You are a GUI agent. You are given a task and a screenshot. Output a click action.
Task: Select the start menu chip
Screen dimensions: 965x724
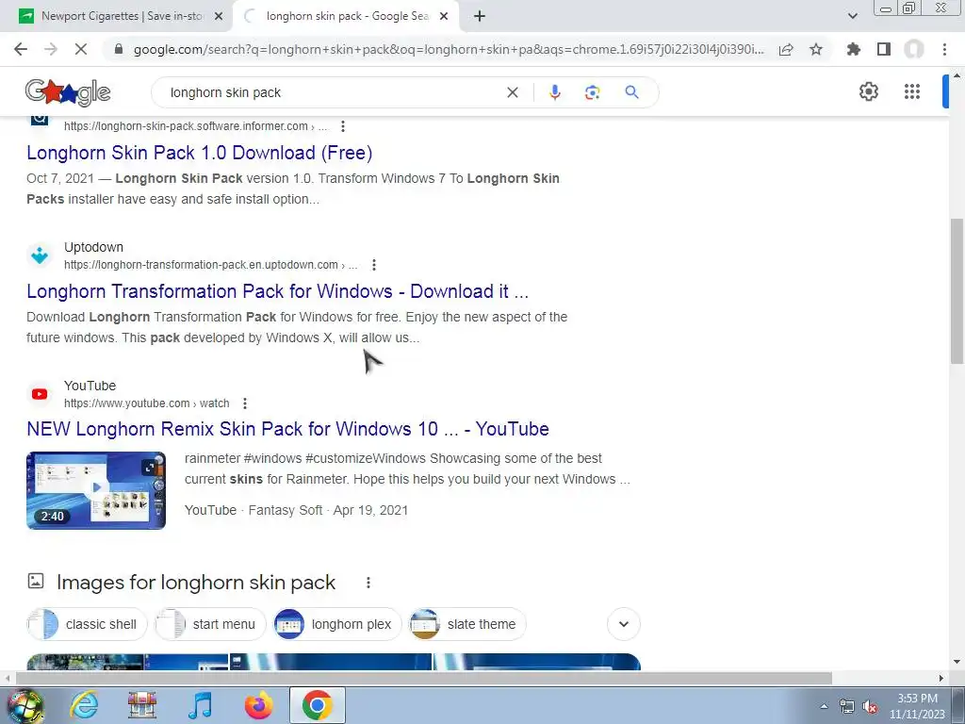[x=210, y=624]
